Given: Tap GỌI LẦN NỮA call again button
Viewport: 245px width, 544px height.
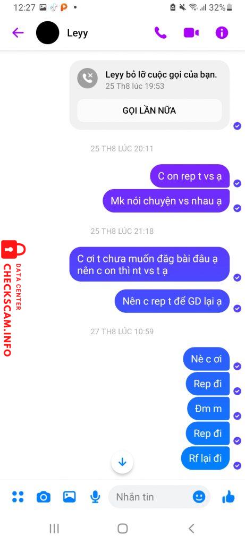Looking at the screenshot, I should 149,110.
